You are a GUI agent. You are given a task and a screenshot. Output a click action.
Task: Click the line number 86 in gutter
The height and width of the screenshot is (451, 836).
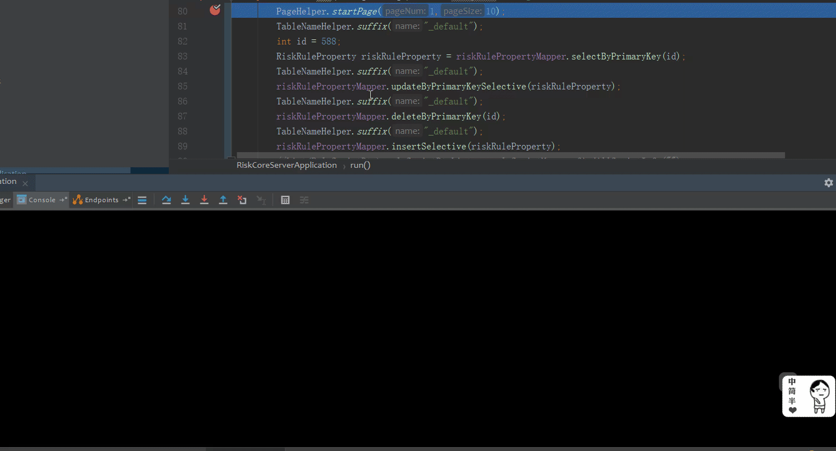tap(182, 101)
